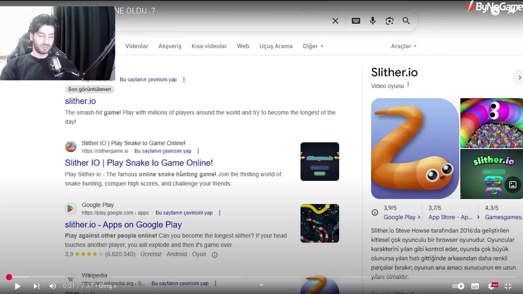Open three-dot menu next to play.google.com

tap(219, 213)
